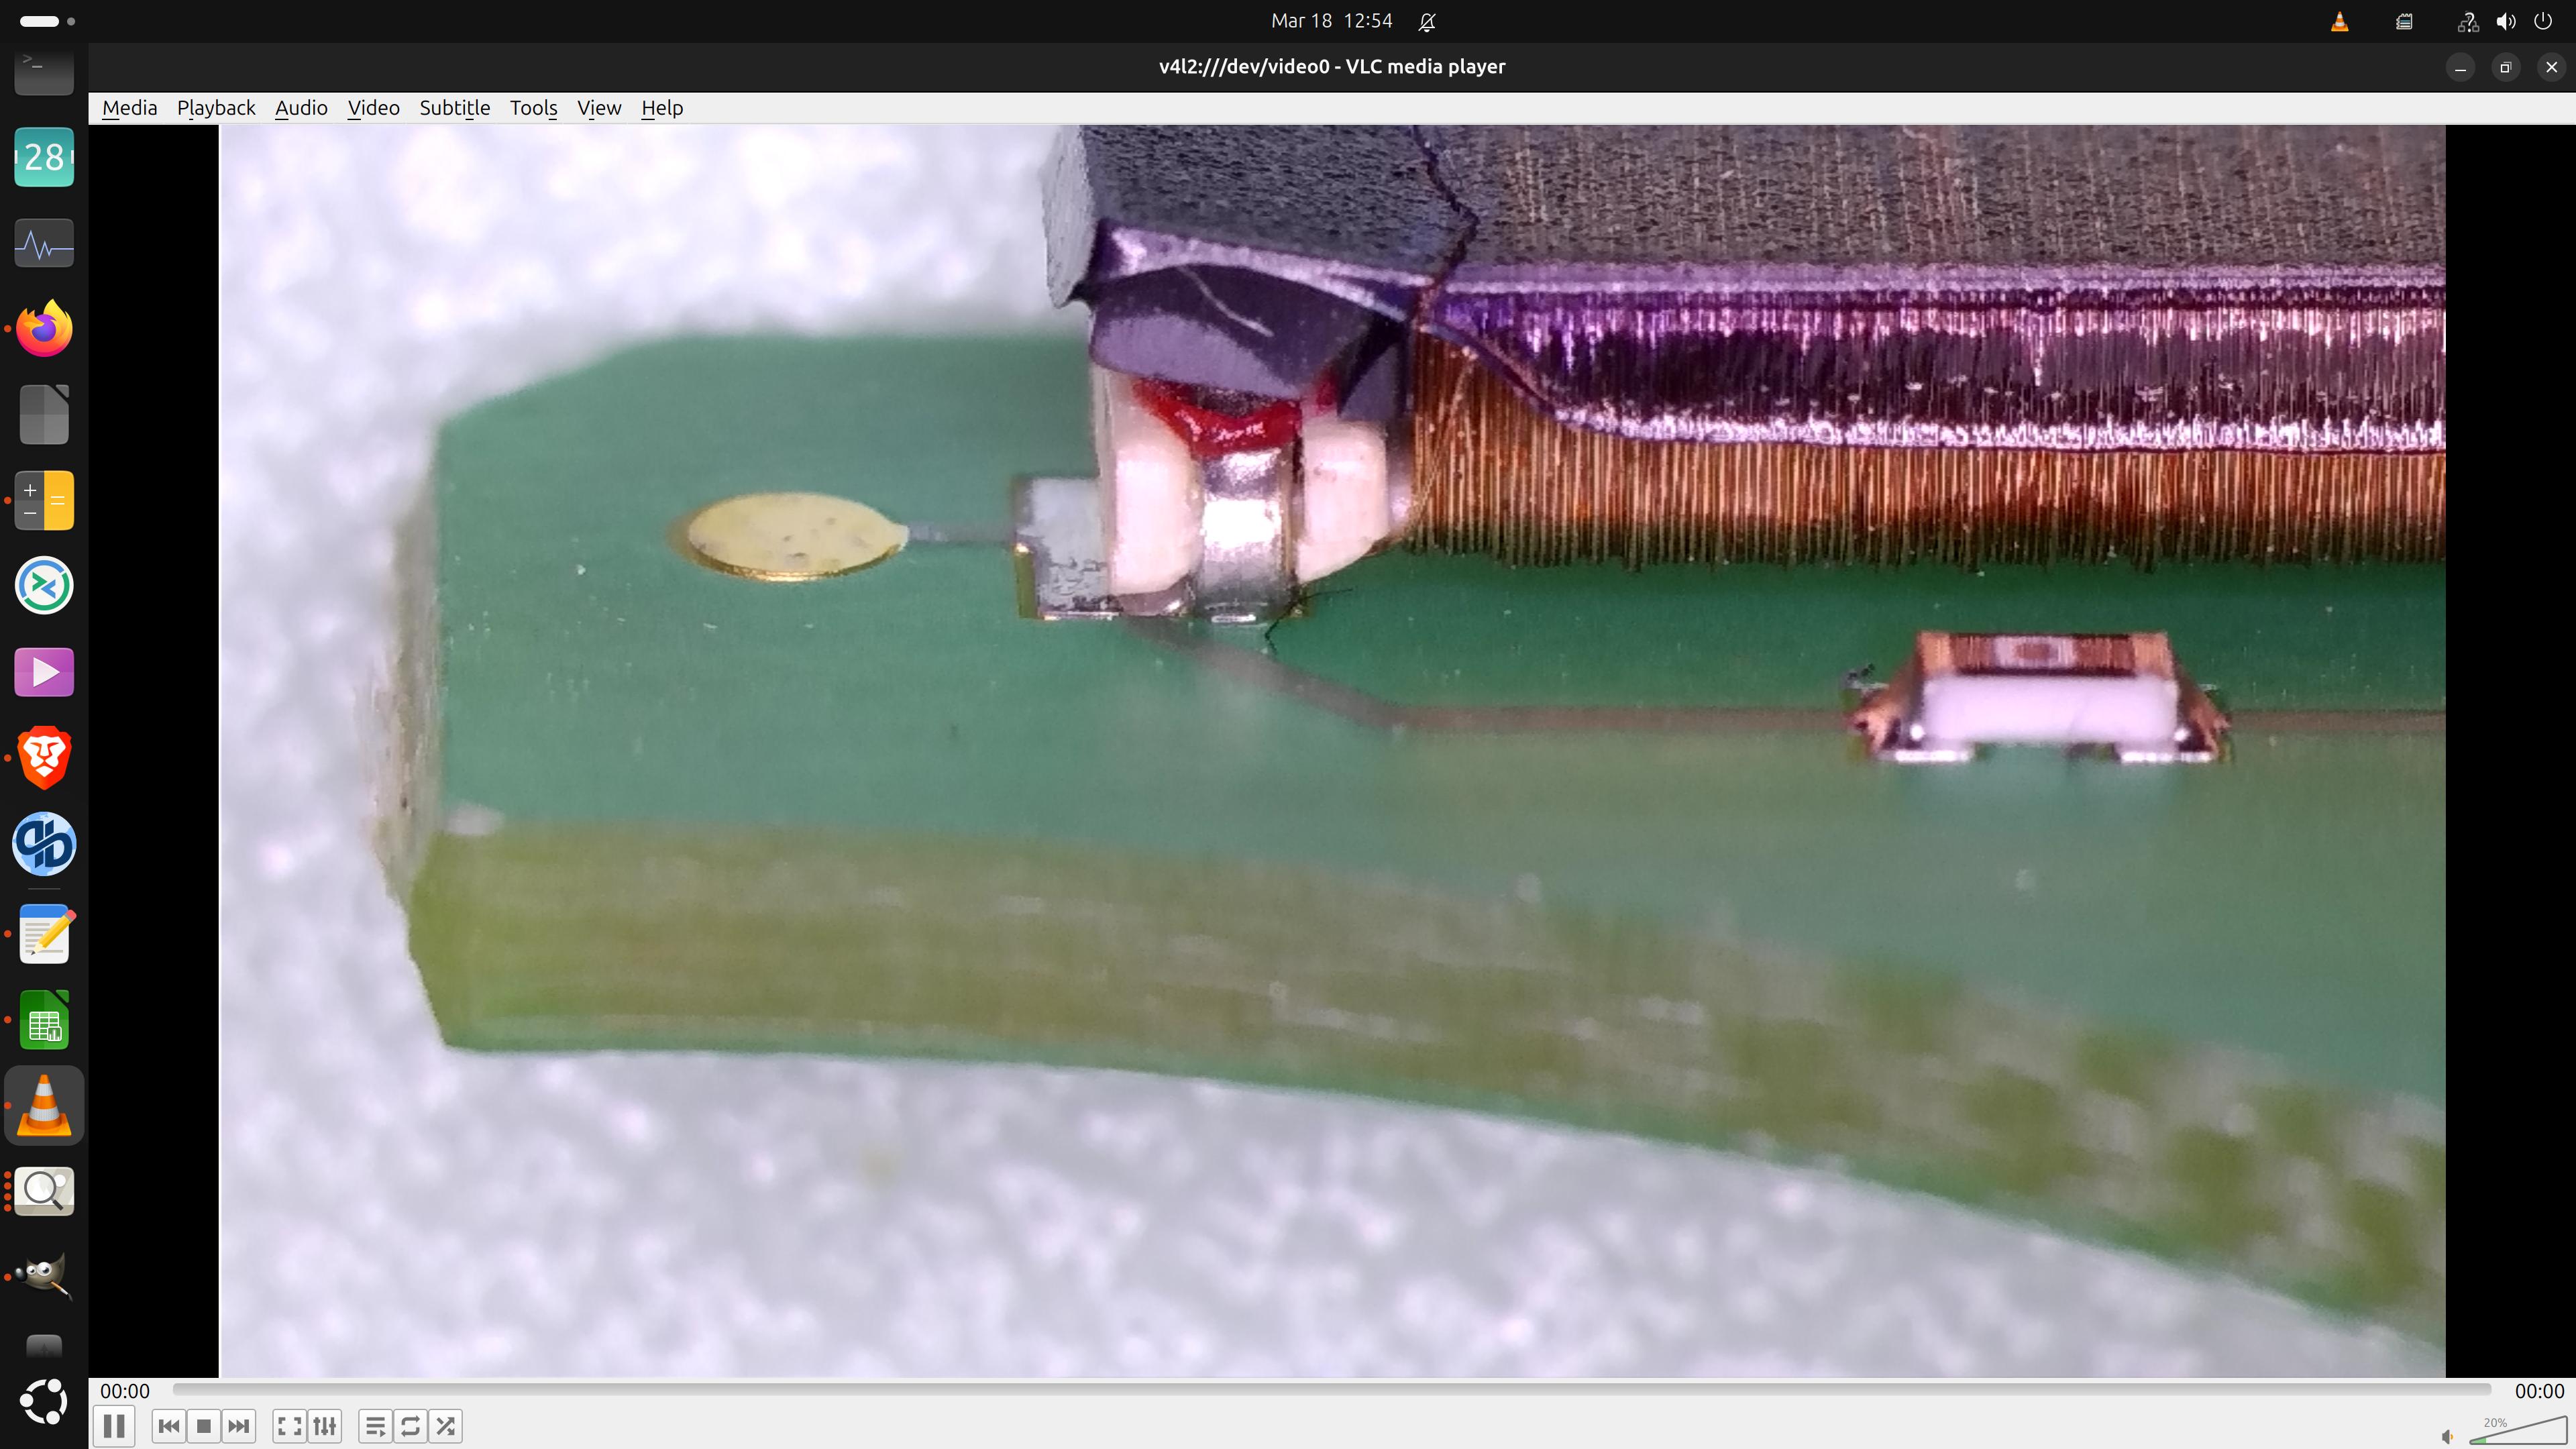
Task: Pause playback with the pause button
Action: click(114, 1425)
